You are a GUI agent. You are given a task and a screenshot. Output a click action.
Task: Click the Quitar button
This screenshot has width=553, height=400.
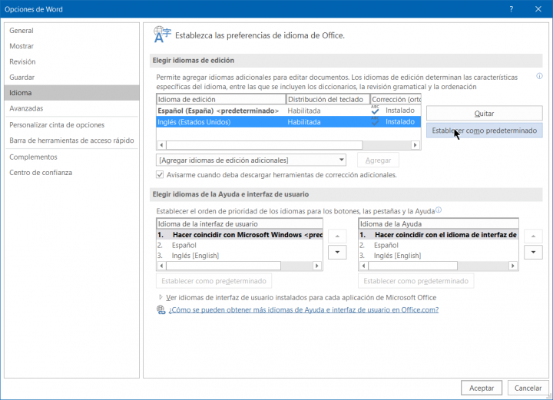(484, 114)
